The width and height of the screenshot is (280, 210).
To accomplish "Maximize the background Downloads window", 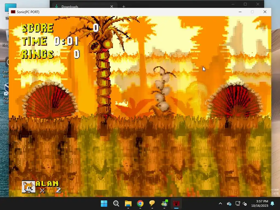I will (x=245, y=4).
